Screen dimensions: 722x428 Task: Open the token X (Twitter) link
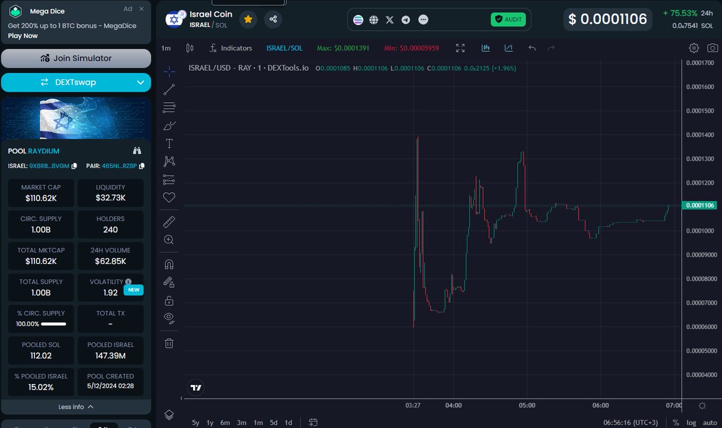pyautogui.click(x=390, y=20)
